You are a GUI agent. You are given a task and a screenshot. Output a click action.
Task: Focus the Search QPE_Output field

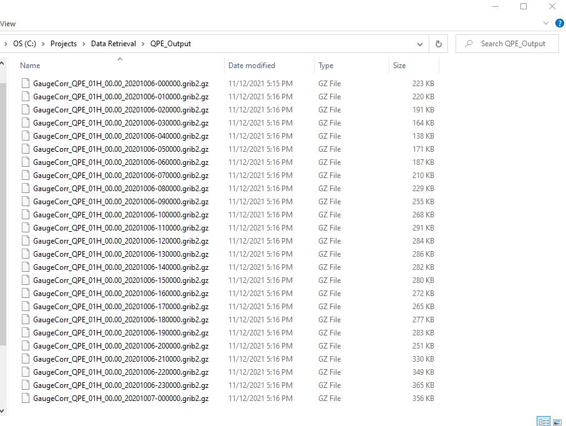(x=507, y=44)
